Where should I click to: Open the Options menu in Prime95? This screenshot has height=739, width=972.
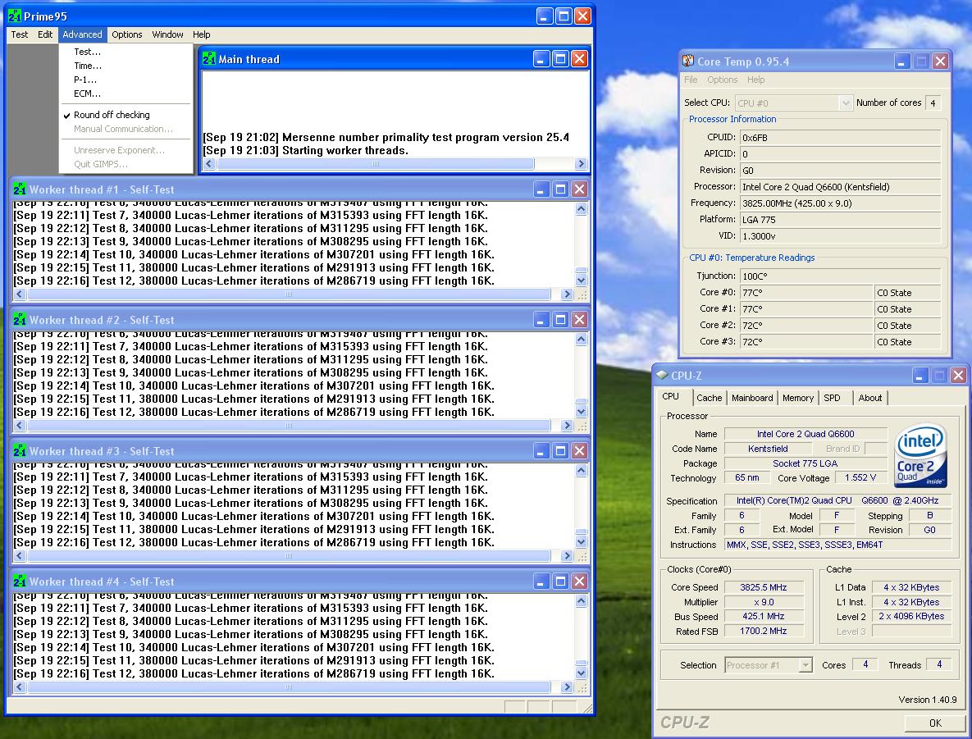pos(127,34)
